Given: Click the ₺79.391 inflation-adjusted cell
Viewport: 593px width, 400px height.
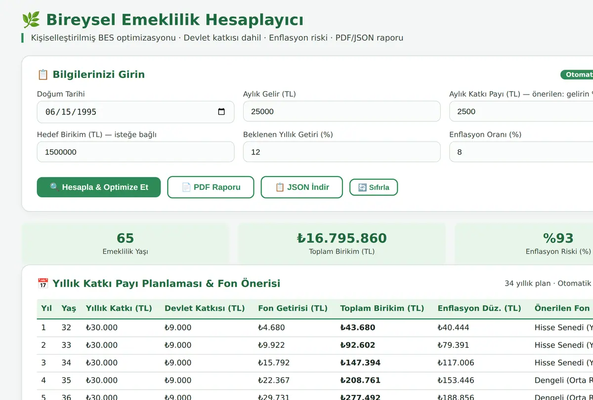Looking at the screenshot, I should pos(453,345).
